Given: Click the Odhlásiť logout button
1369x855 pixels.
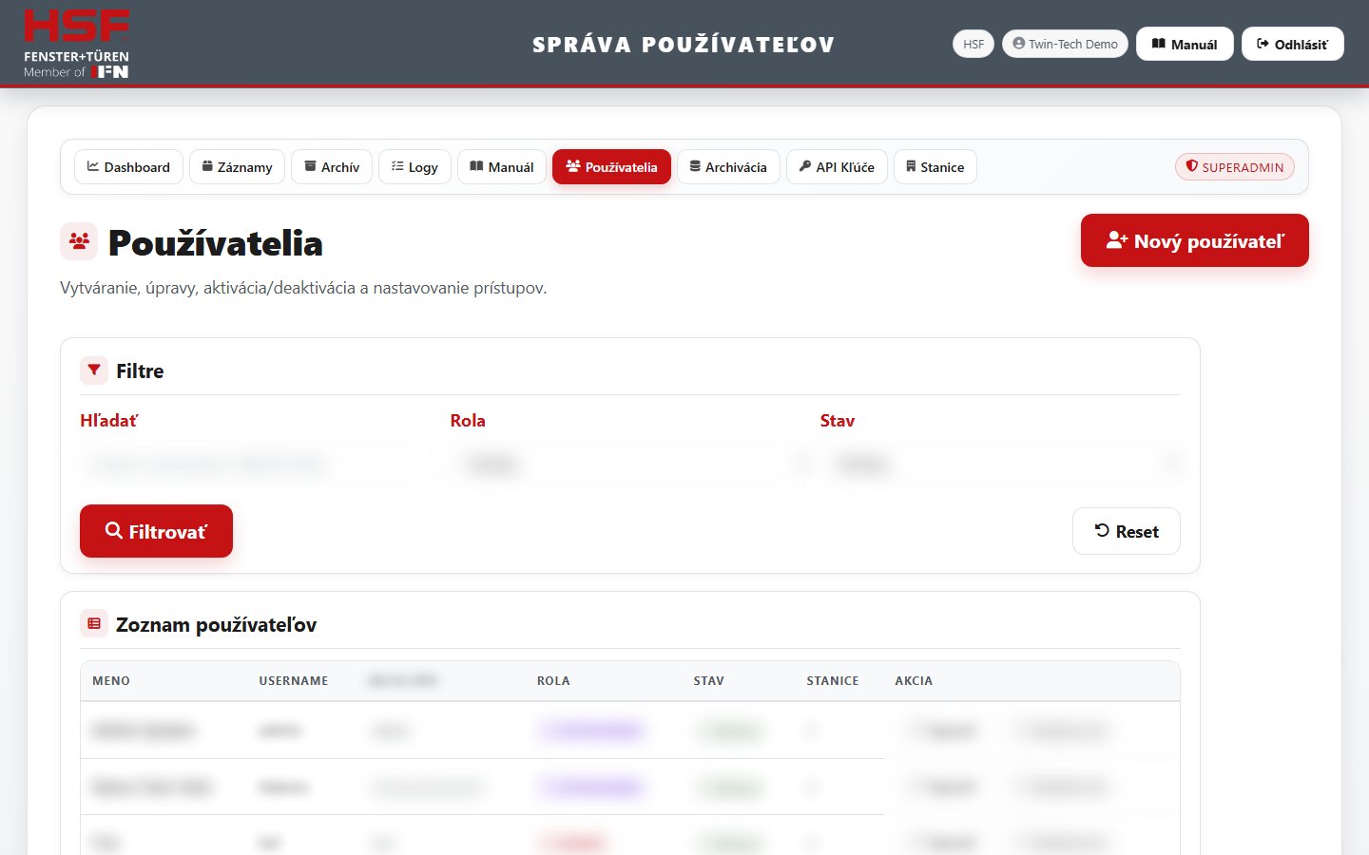Looking at the screenshot, I should (x=1293, y=44).
